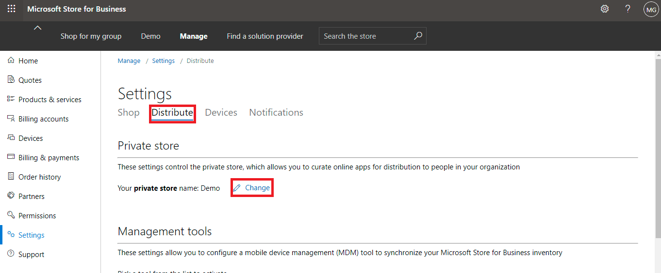Click the Microsoft Store for Business title
The image size is (661, 273).
pos(77,9)
